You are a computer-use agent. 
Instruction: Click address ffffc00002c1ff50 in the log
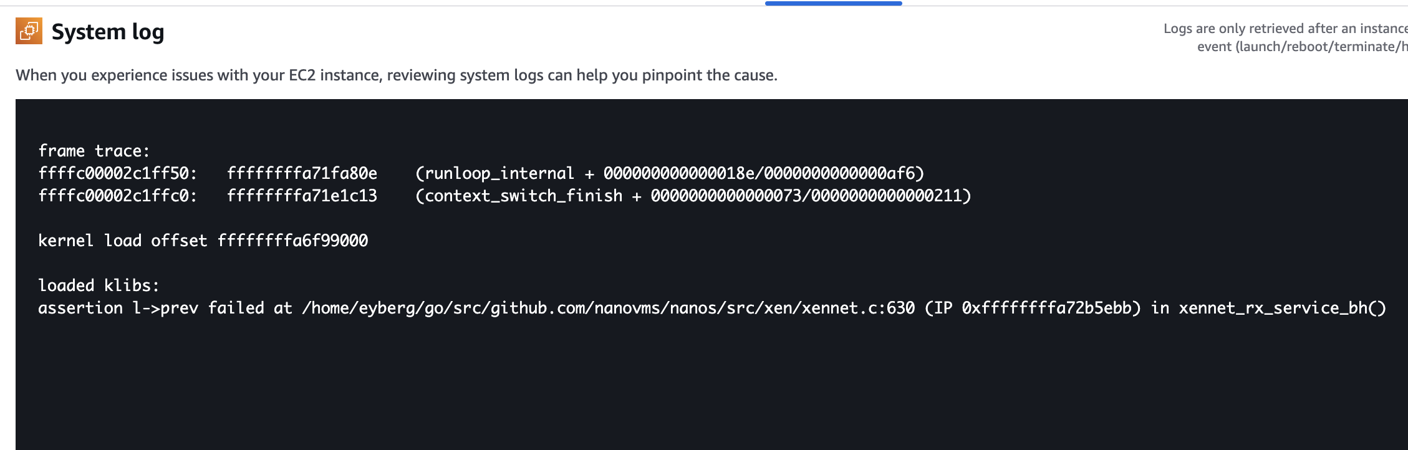(x=118, y=173)
